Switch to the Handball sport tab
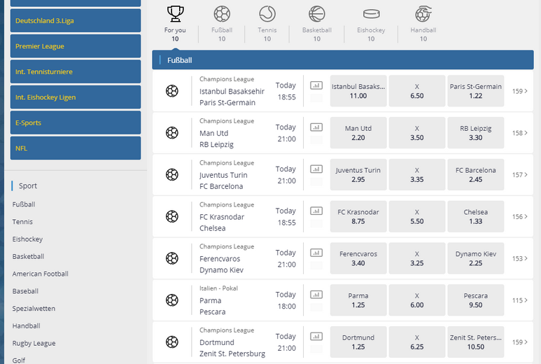Viewport: 541px width, 364px height. 423,24
